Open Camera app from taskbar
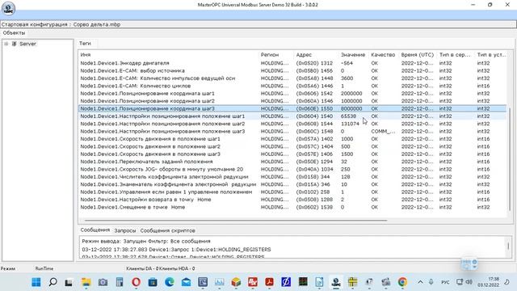This screenshot has width=517, height=291. [x=103, y=282]
